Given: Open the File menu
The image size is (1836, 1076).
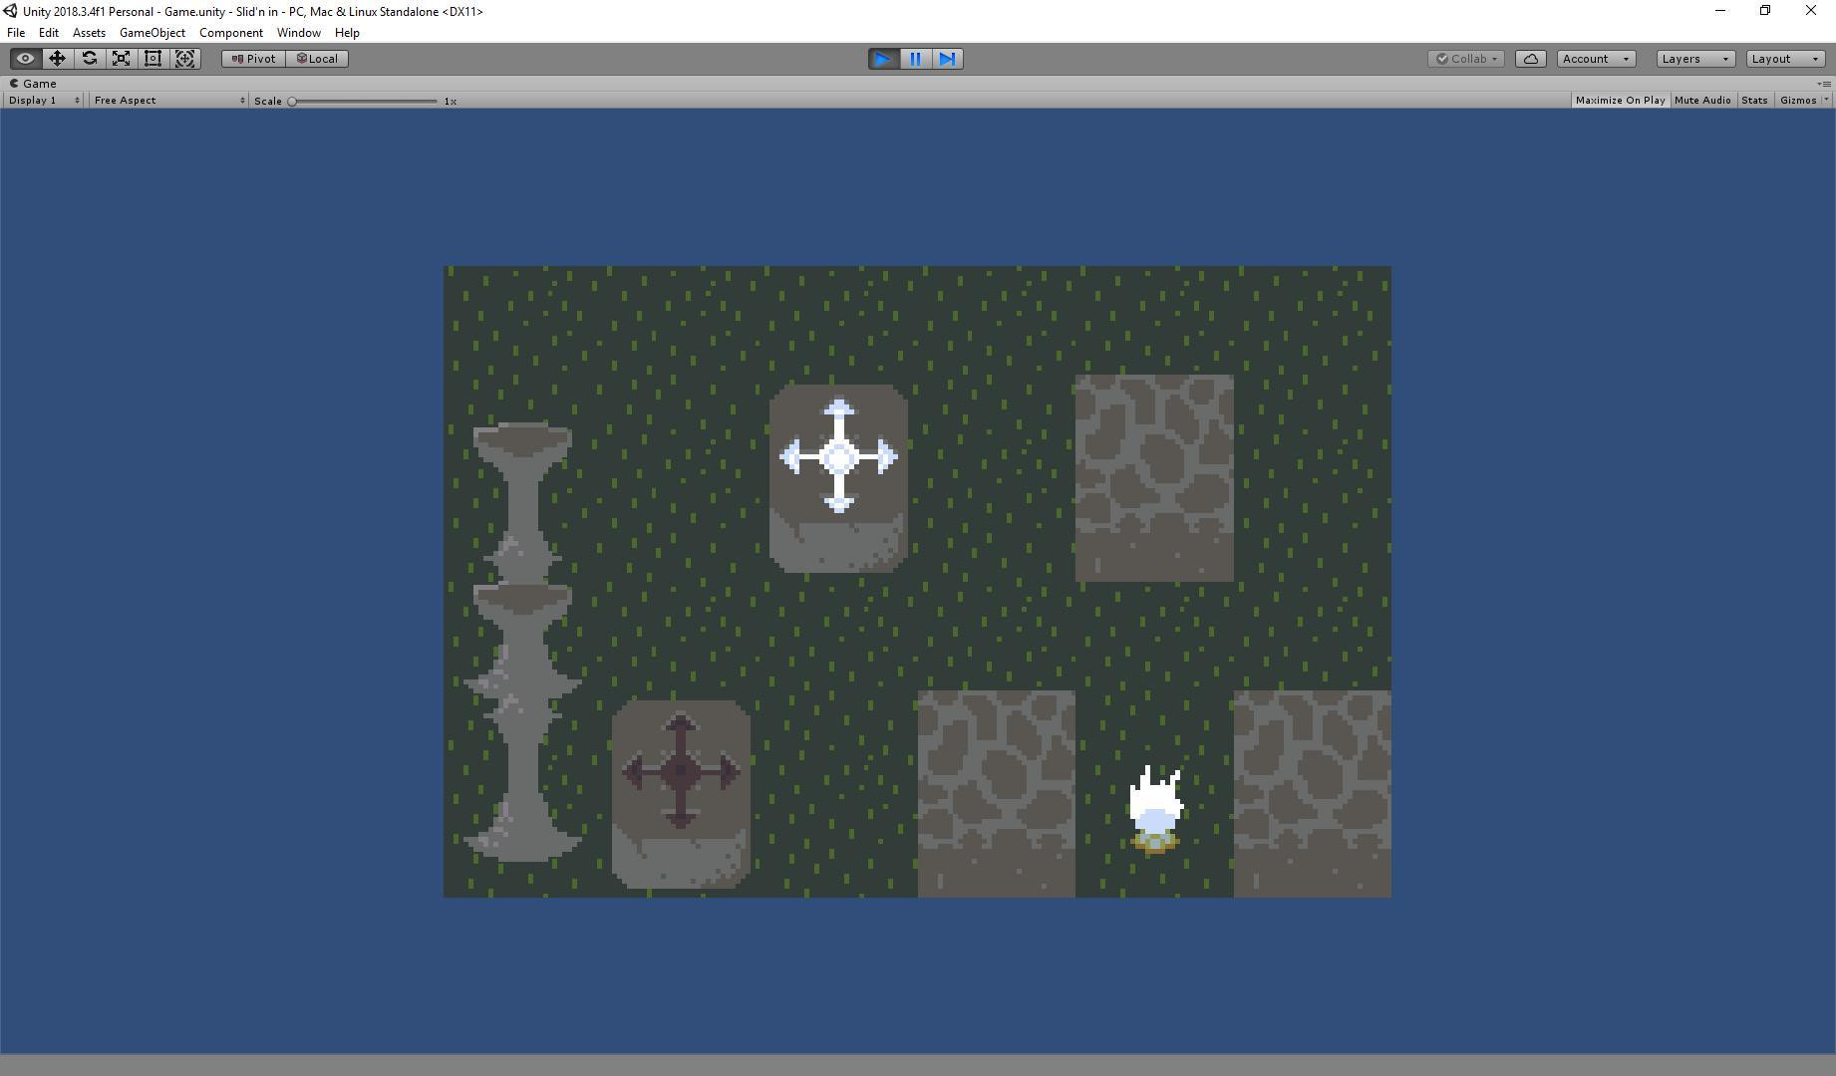Looking at the screenshot, I should click(x=16, y=33).
